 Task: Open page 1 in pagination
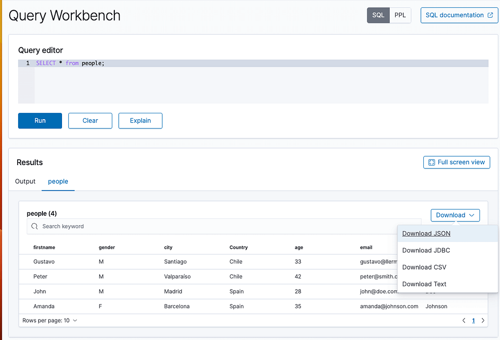[473, 320]
